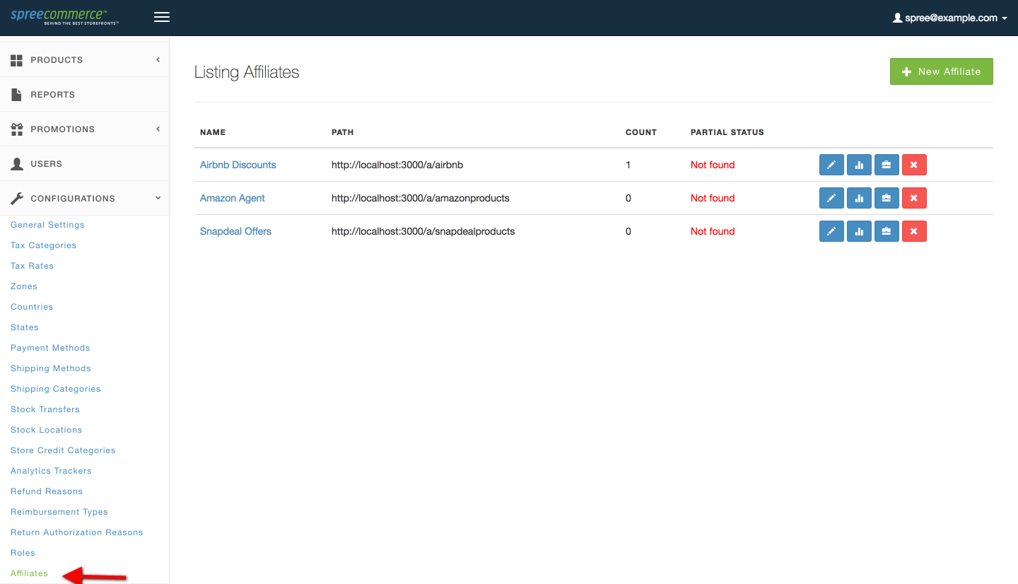Edit the Amazon Agent affiliate via pencil icon
The height and width of the screenshot is (584, 1018).
831,198
